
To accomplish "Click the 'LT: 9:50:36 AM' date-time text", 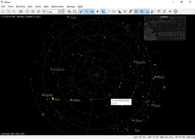I will [21, 16].
